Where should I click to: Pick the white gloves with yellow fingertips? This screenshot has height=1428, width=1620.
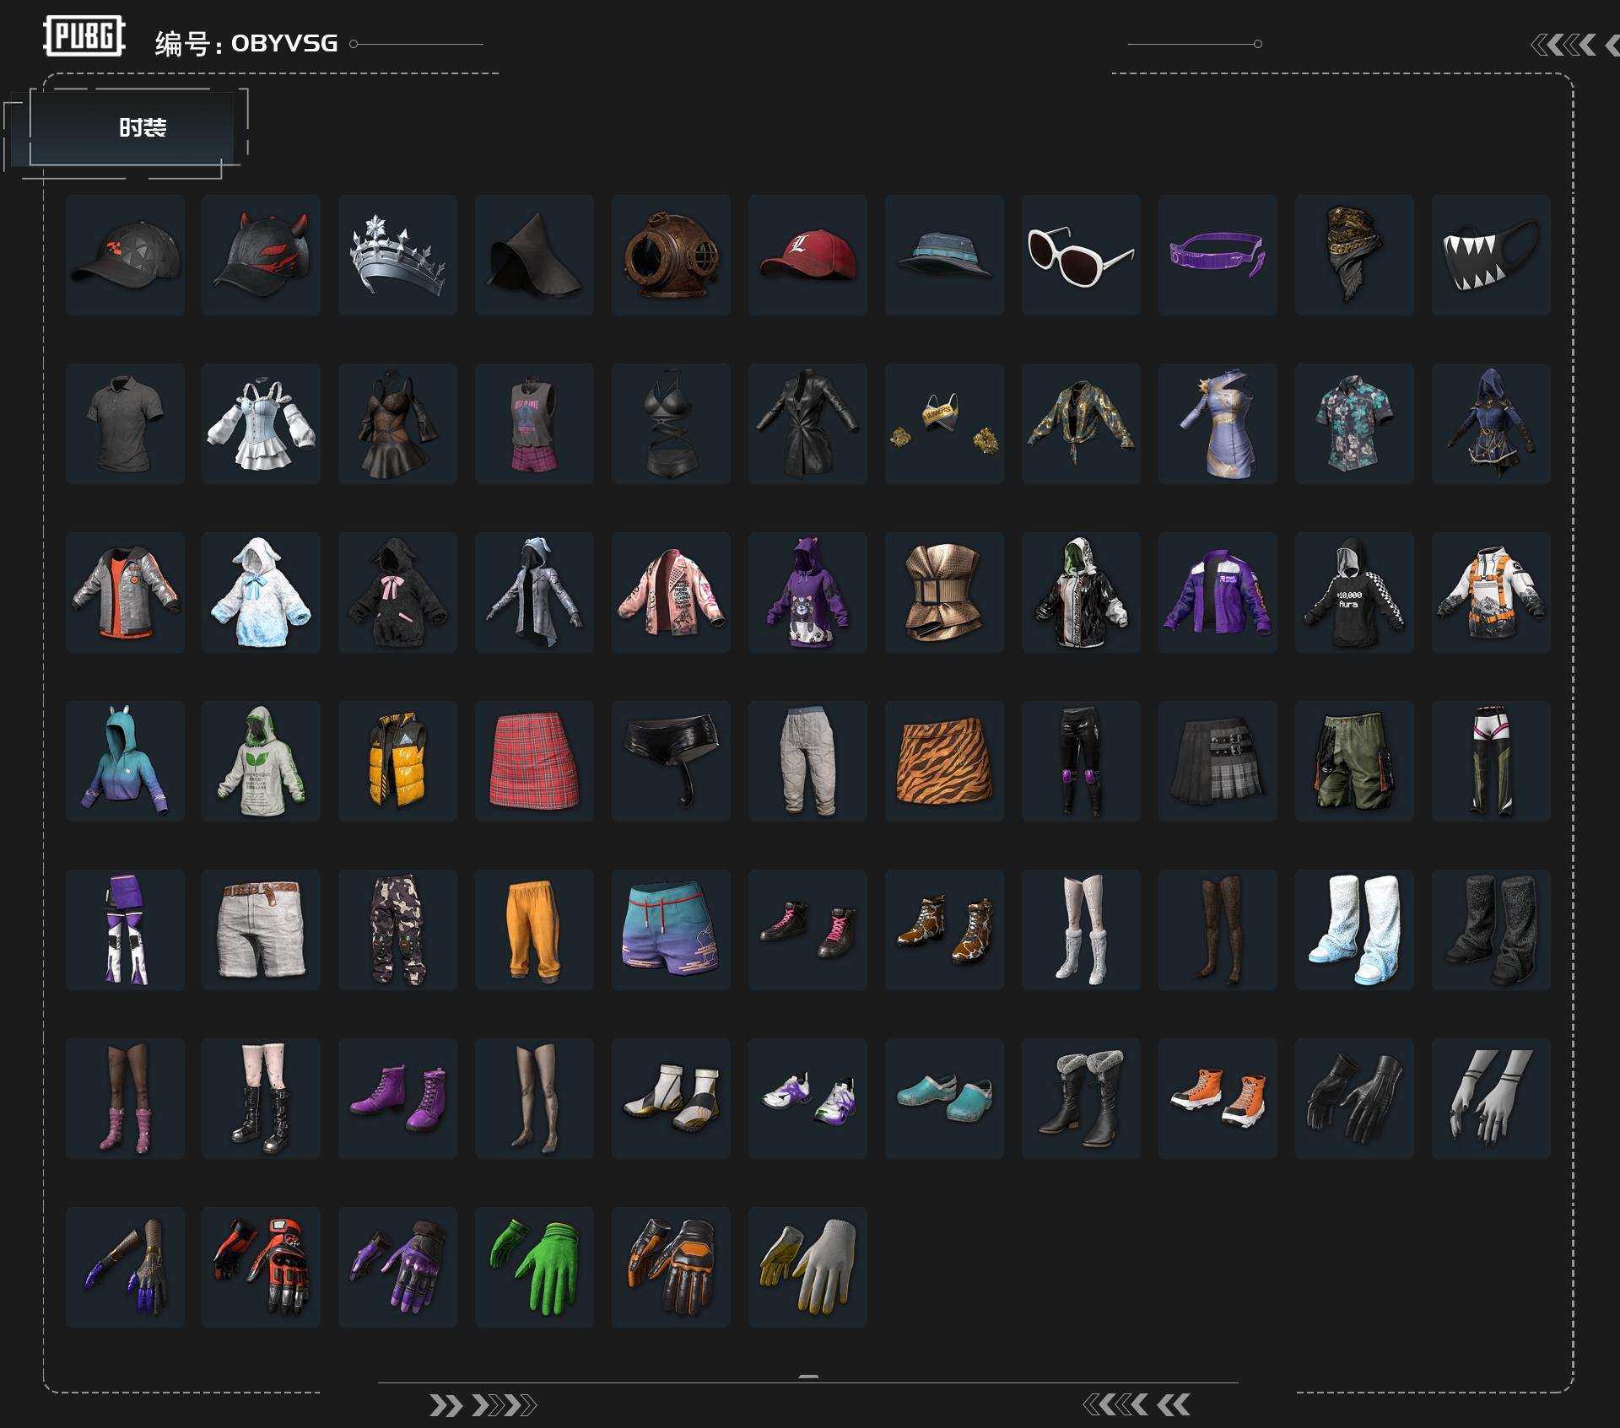(x=807, y=1267)
